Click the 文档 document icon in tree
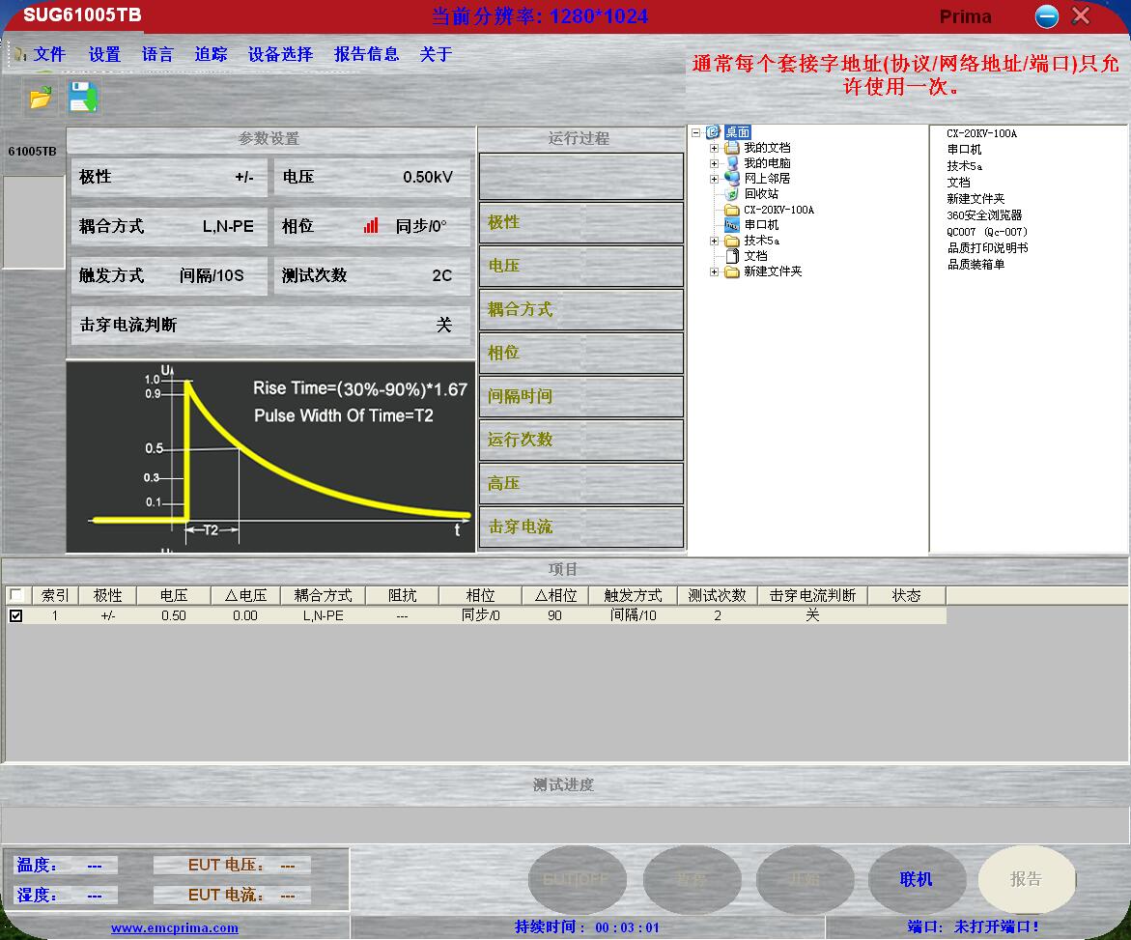The width and height of the screenshot is (1131, 940). point(732,256)
